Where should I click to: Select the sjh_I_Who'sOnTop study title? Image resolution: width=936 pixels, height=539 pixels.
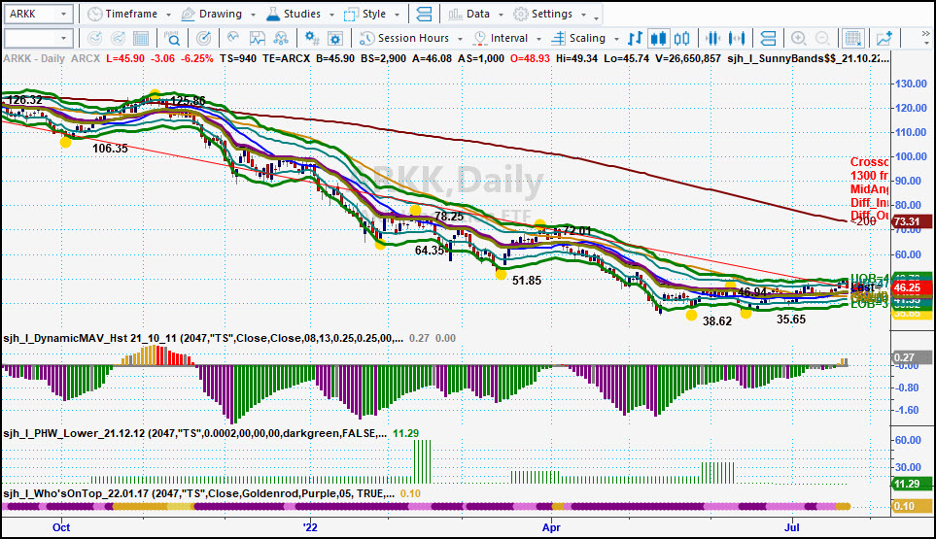(199, 493)
